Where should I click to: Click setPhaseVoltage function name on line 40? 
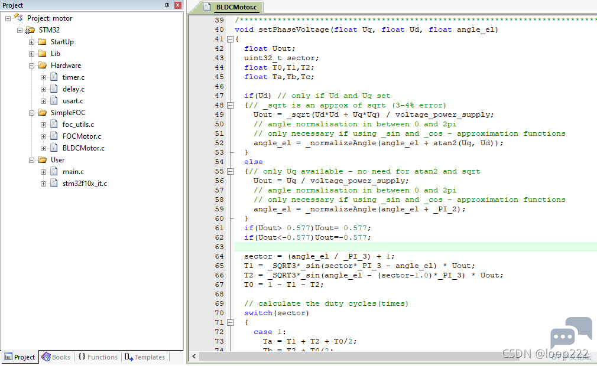coord(294,30)
